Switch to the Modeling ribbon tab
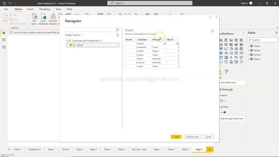Screen dimensions: 279x157 pyautogui.click(x=44, y=9)
